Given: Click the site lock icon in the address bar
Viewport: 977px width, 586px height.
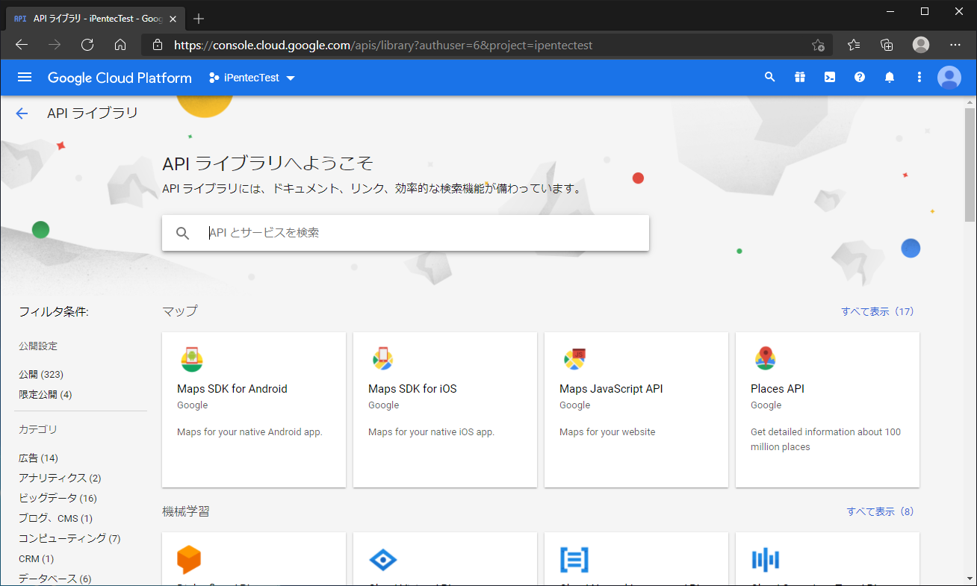Looking at the screenshot, I should [x=157, y=45].
